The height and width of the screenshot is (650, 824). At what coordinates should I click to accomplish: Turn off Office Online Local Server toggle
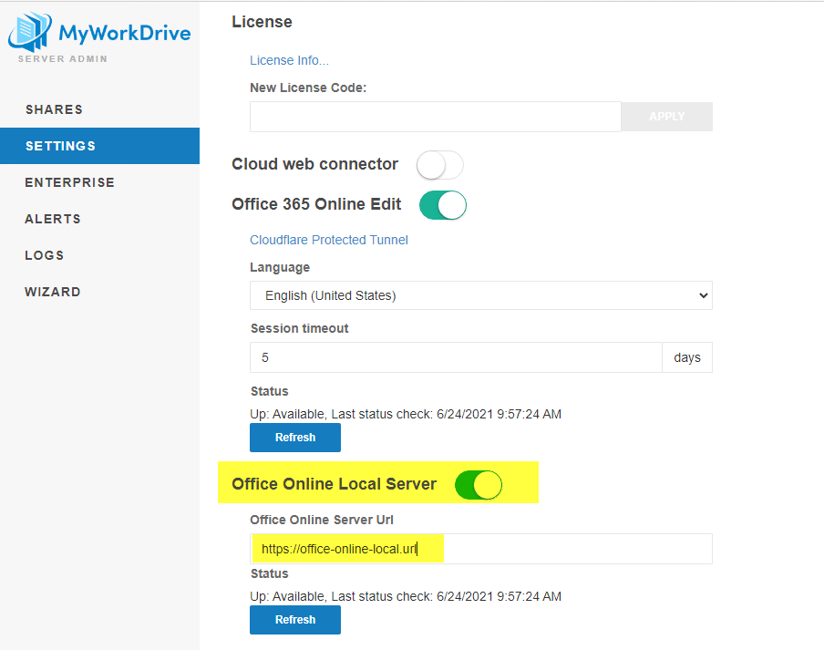pyautogui.click(x=479, y=485)
